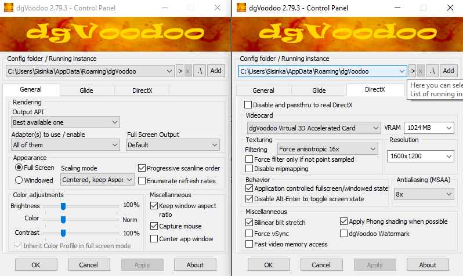This screenshot has width=463, height=276.
Task: Click the '->' arrow button in the right window
Action: 411,71
